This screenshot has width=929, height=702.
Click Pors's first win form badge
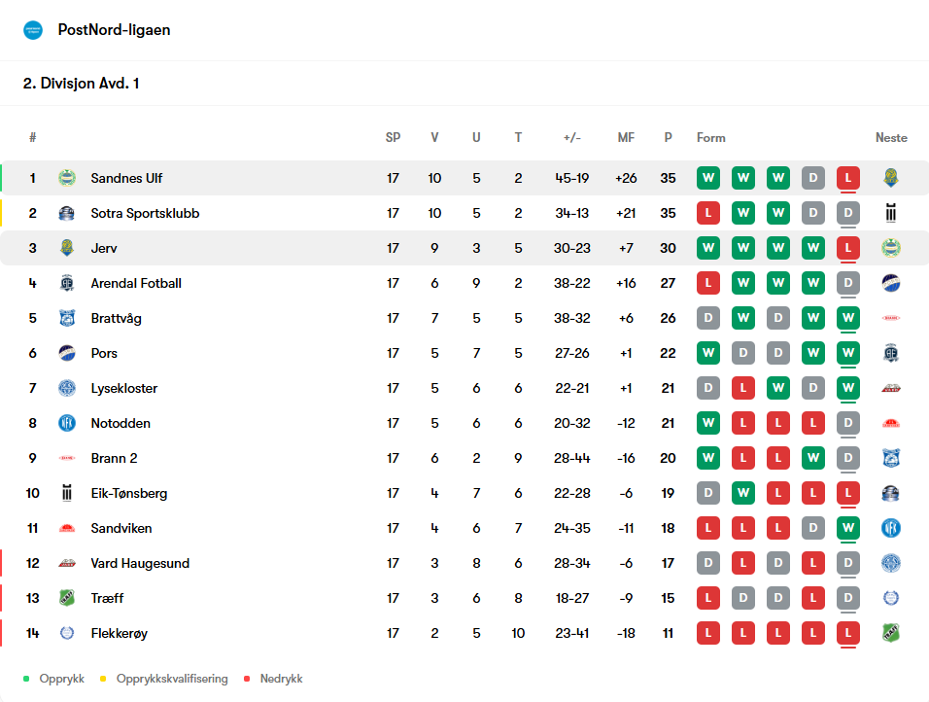[x=707, y=353]
